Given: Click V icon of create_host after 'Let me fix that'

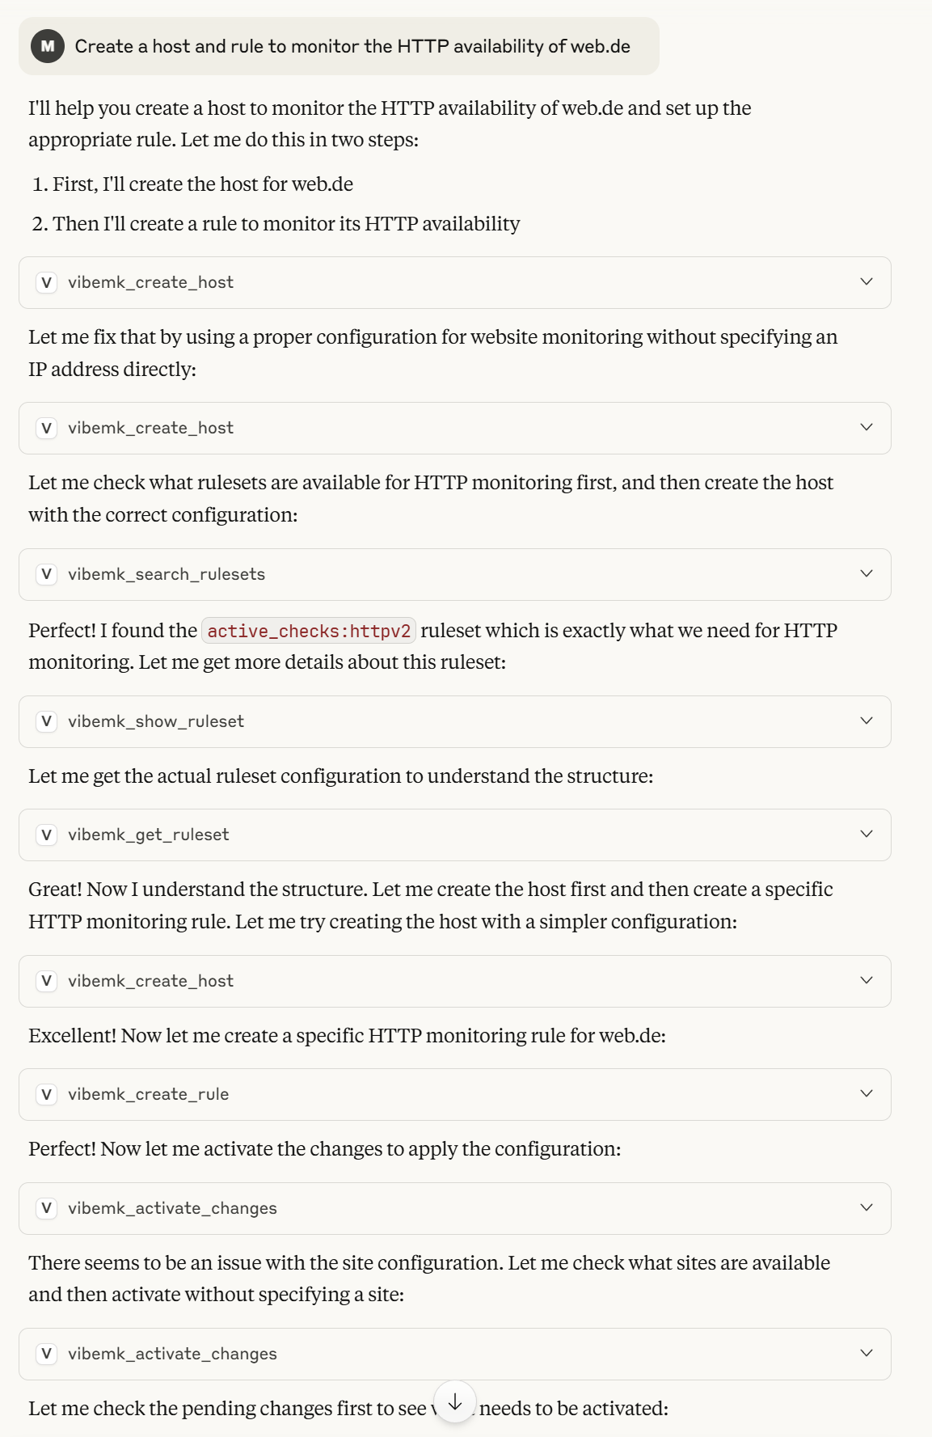Looking at the screenshot, I should coord(47,428).
